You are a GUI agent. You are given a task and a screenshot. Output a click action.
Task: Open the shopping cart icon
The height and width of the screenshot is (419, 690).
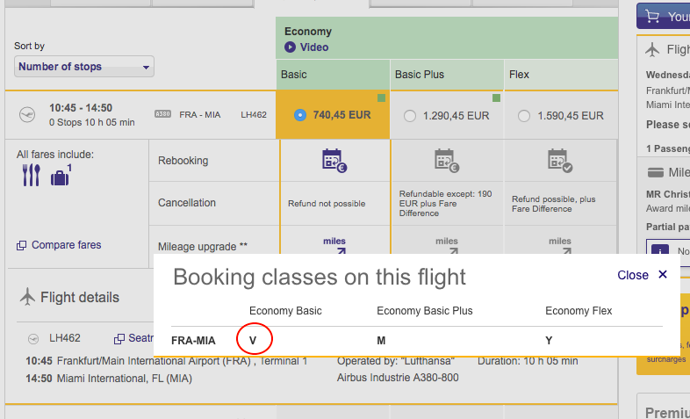tap(650, 16)
